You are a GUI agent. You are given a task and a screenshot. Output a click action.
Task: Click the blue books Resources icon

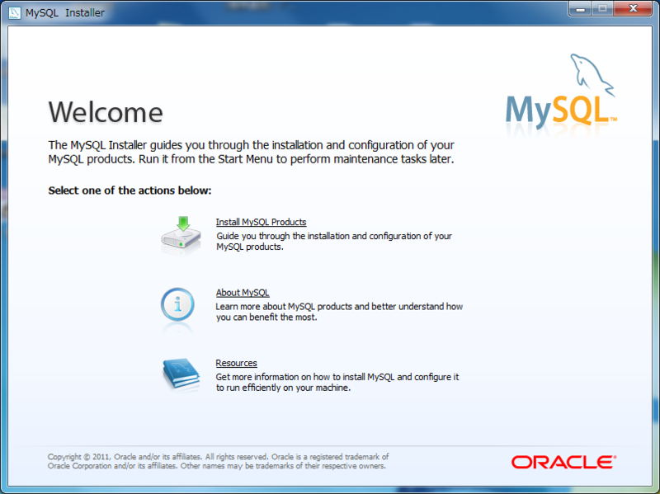[x=181, y=374]
